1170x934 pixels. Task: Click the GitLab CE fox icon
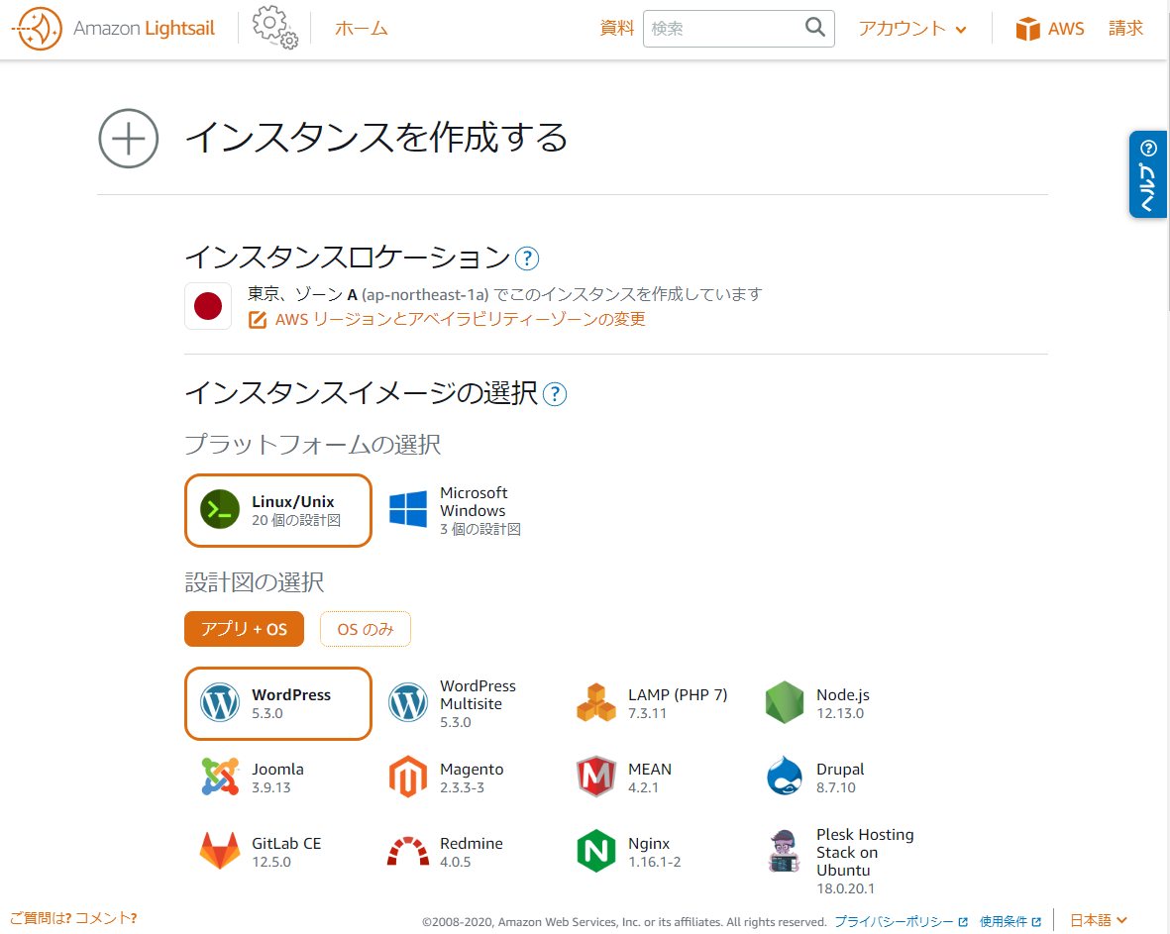tap(219, 851)
